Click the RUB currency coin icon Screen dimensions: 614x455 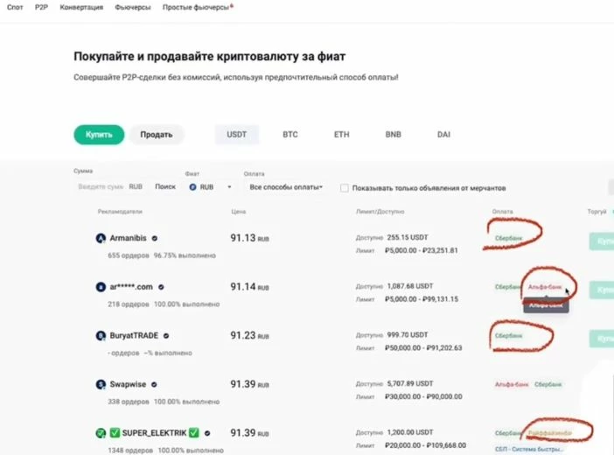point(192,187)
